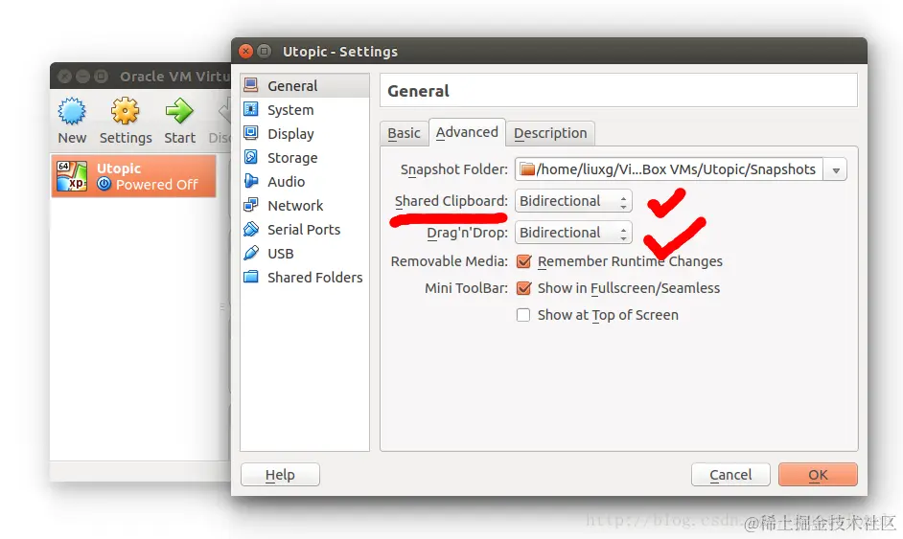Click the Shared Clipboard label
This screenshot has width=903, height=539.
point(451,201)
